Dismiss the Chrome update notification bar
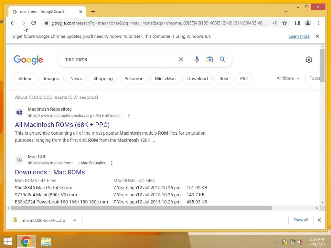 [317, 36]
